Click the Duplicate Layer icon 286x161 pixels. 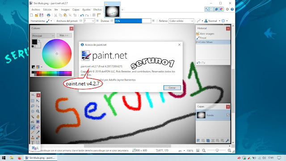[x=208, y=140]
